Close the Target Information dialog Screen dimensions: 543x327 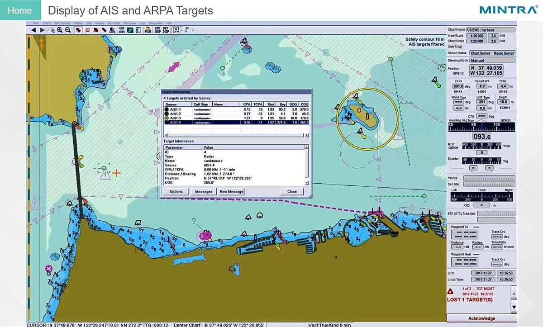(292, 191)
